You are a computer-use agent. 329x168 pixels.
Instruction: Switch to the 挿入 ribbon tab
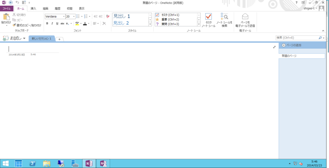tap(33, 9)
